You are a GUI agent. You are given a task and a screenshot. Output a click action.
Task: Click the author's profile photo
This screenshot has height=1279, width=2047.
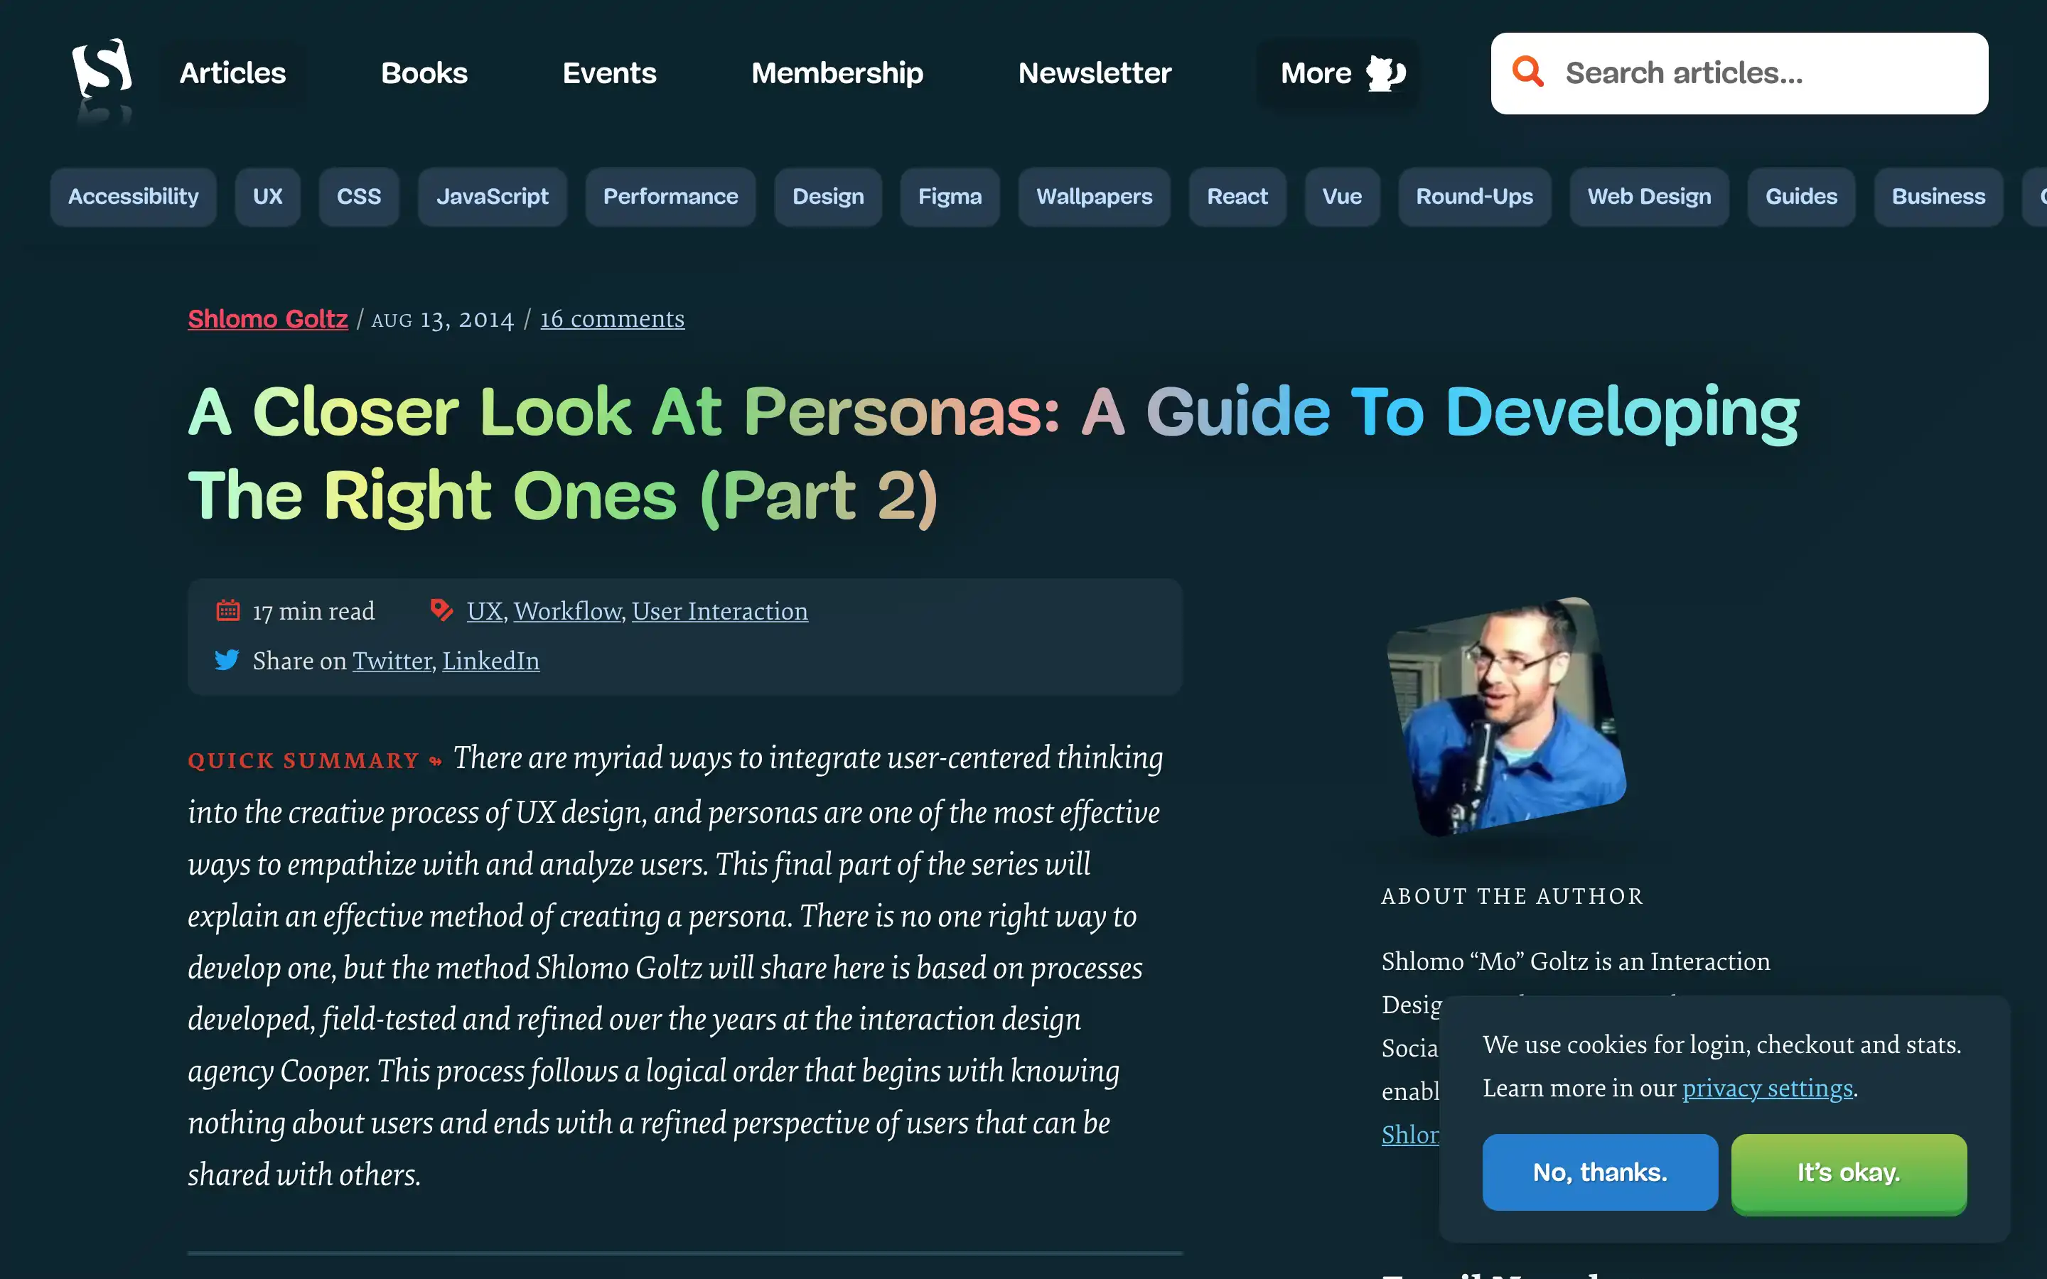[1507, 718]
